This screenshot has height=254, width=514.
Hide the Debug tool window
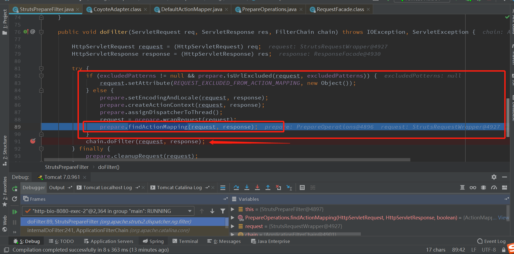tap(504, 177)
